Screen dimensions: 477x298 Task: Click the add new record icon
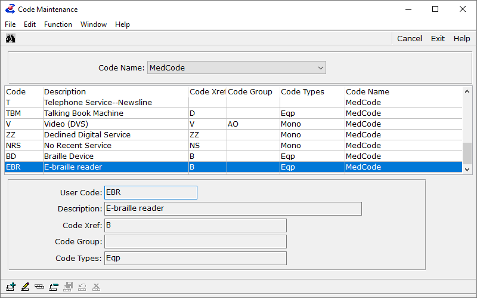[x=10, y=287]
